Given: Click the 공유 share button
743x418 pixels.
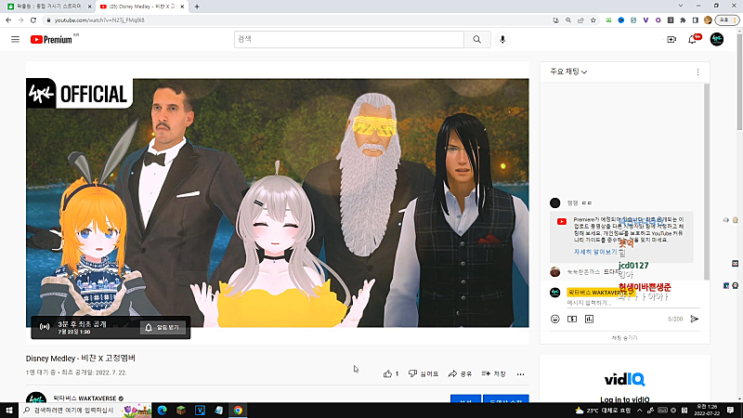Looking at the screenshot, I should point(460,373).
